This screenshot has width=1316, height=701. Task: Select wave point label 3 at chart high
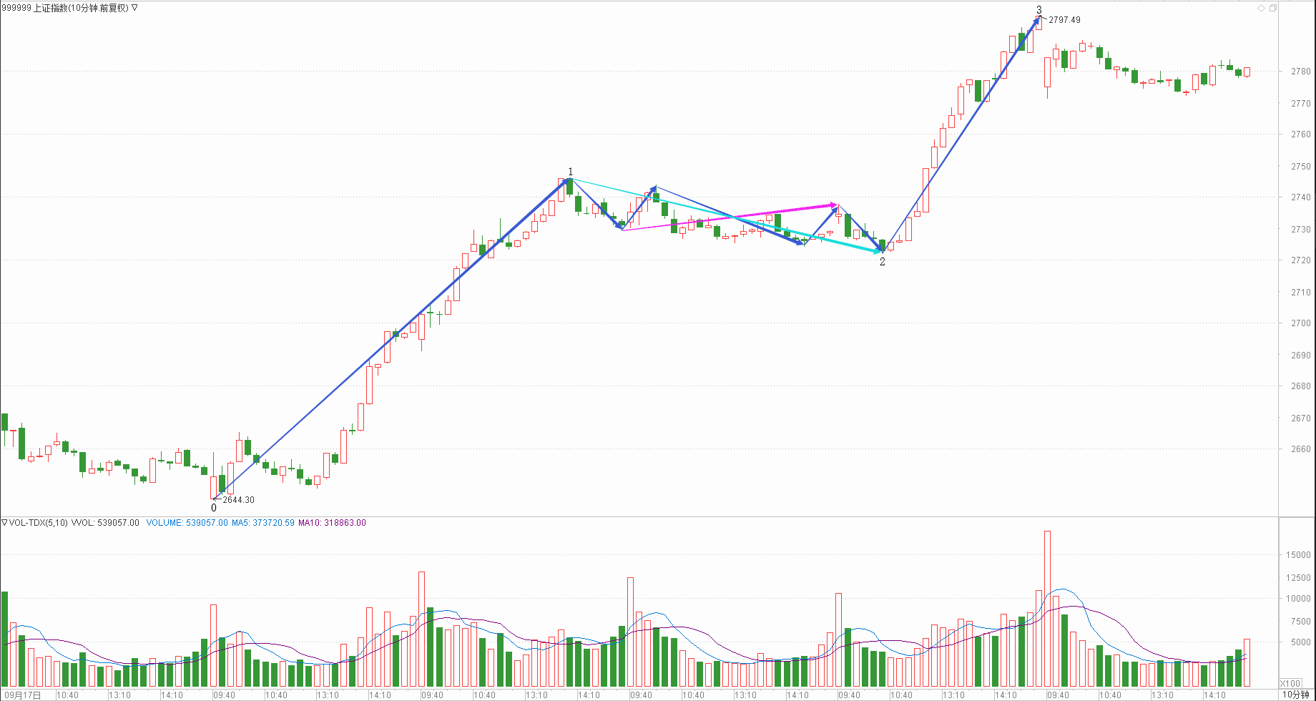[1038, 10]
